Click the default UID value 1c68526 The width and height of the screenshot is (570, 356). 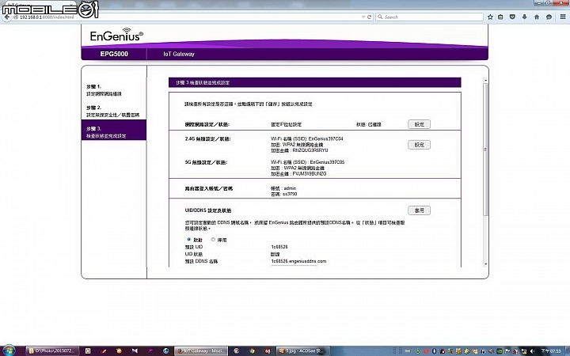click(x=279, y=247)
